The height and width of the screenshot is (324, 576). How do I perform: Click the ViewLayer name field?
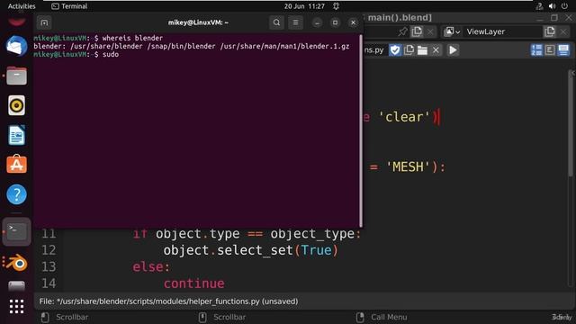pyautogui.click(x=502, y=31)
